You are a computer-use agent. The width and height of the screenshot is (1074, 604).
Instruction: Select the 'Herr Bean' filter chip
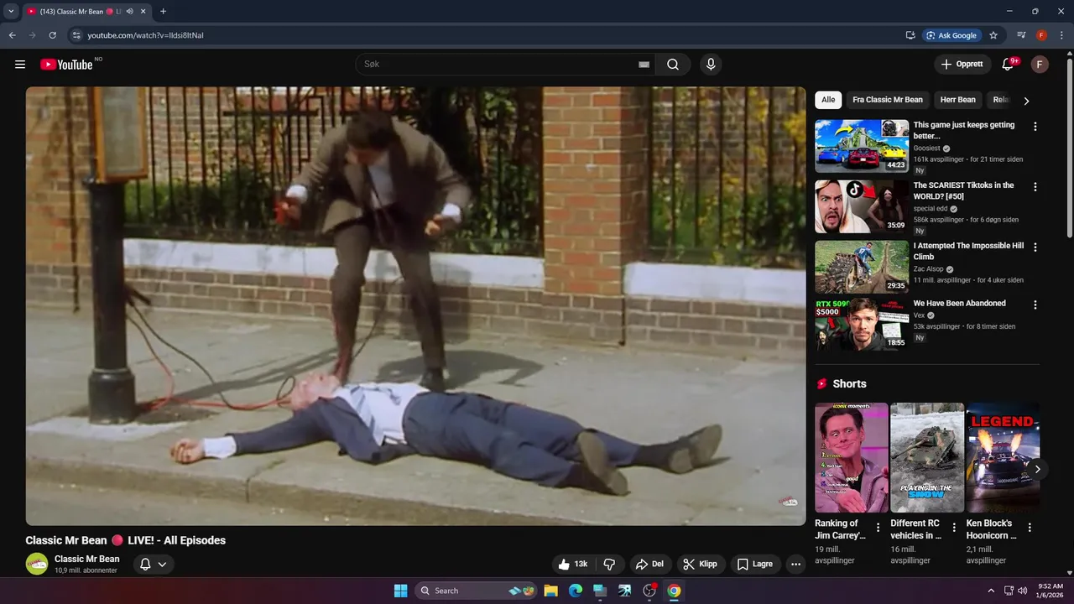tap(958, 100)
